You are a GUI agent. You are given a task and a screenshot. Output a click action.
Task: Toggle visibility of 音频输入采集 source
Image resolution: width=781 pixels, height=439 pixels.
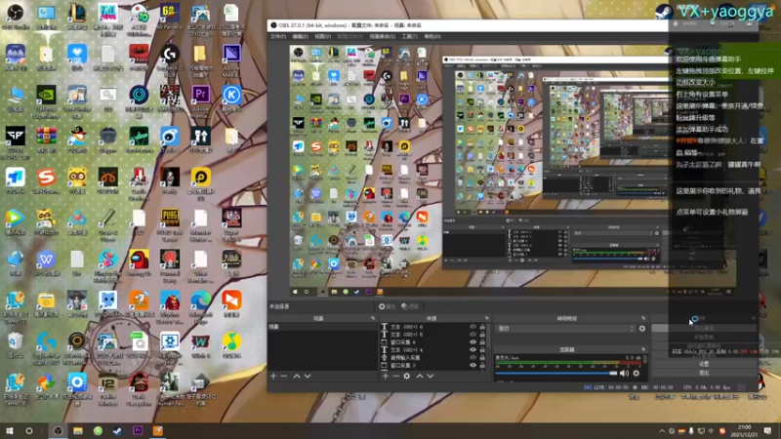(473, 357)
